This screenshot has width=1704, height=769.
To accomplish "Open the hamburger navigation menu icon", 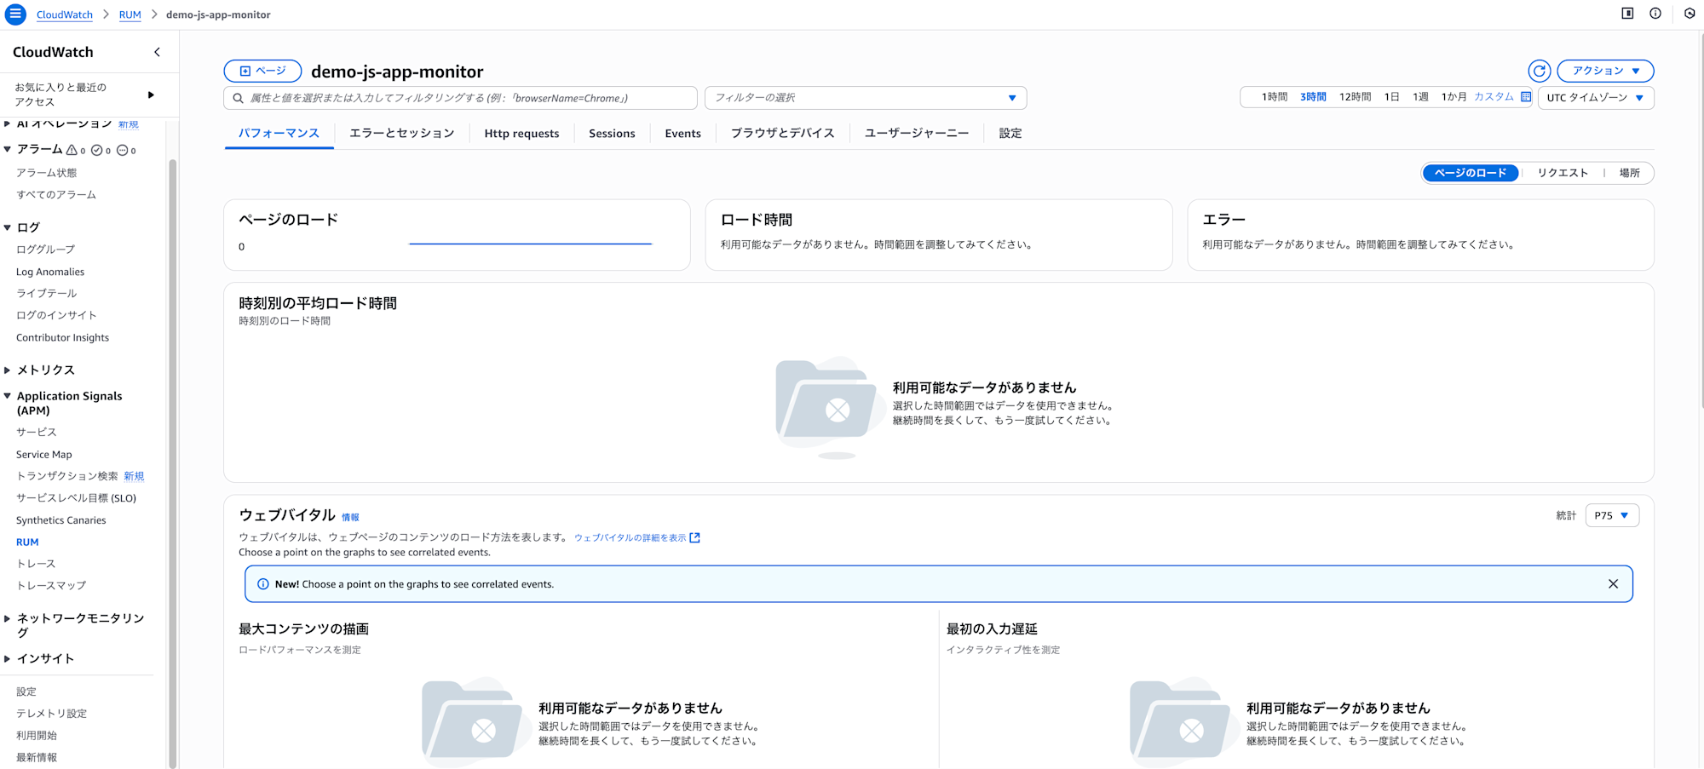I will [x=15, y=14].
